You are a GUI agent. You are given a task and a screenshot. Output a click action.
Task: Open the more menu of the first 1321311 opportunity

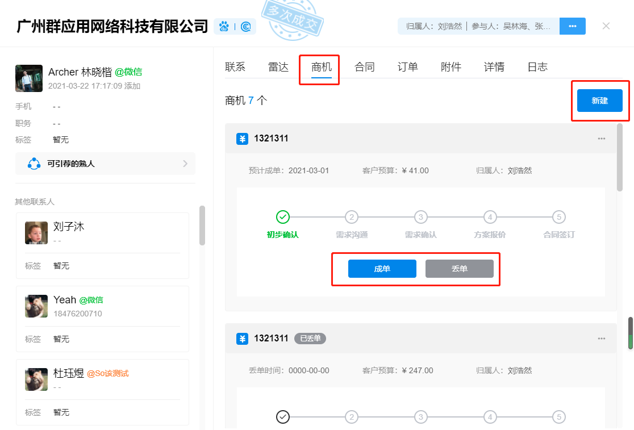click(602, 139)
